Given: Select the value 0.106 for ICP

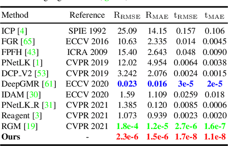Looking at the screenshot, I should point(214,31).
